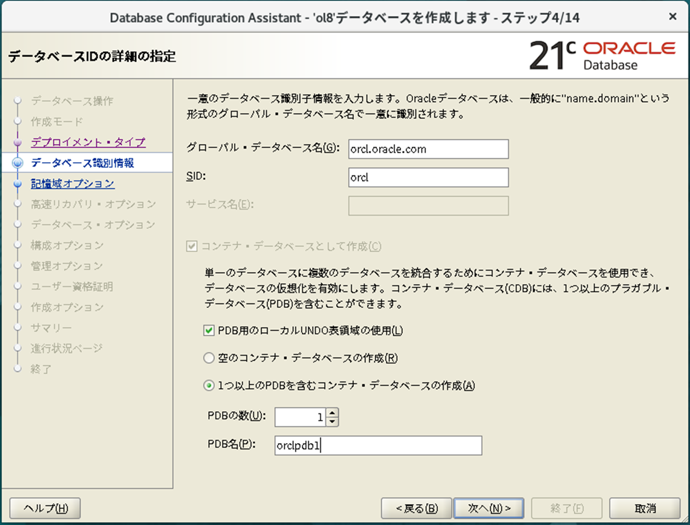Click the 終了 step label in sidebar
The width and height of the screenshot is (690, 525).
tap(41, 369)
